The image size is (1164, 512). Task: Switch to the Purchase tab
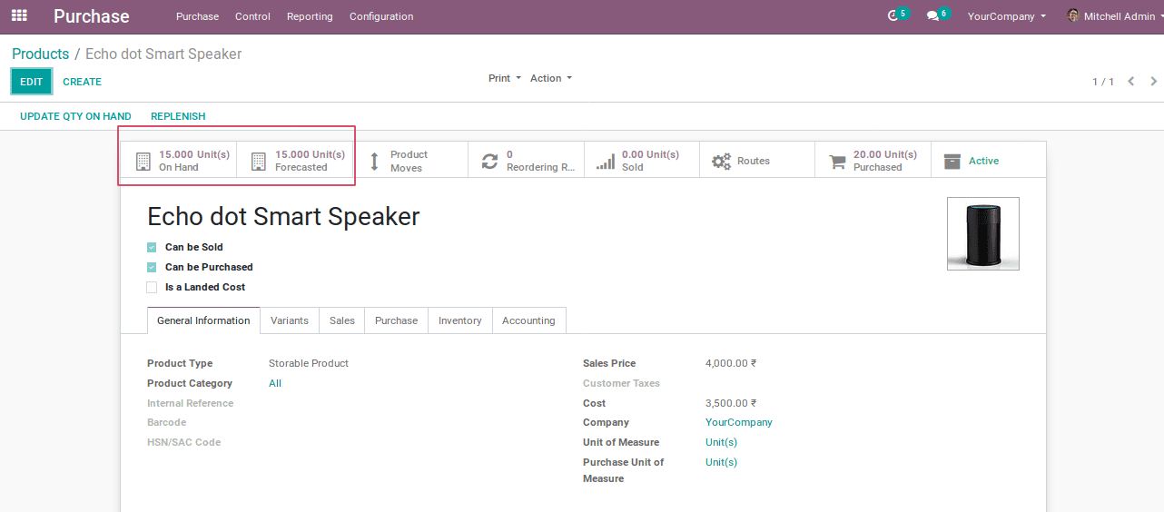tap(397, 320)
